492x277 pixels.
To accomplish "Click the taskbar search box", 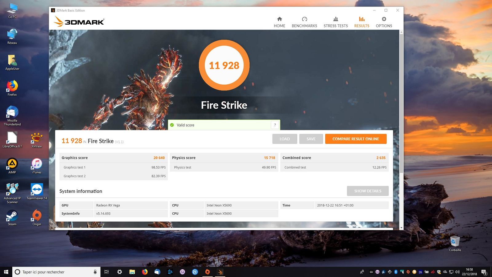I will [x=56, y=272].
